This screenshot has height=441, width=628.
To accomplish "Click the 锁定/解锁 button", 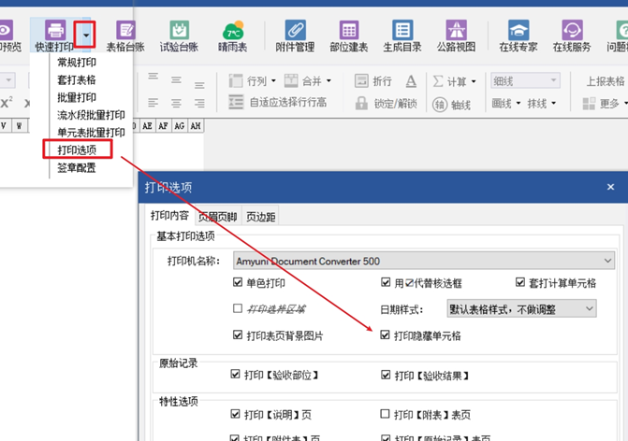I will tap(383, 101).
